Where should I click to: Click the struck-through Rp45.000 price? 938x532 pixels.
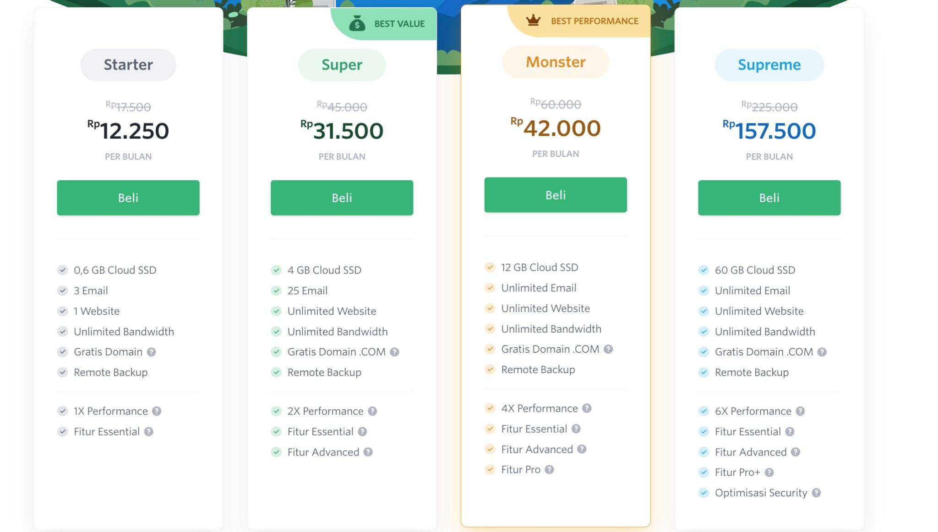click(x=342, y=107)
